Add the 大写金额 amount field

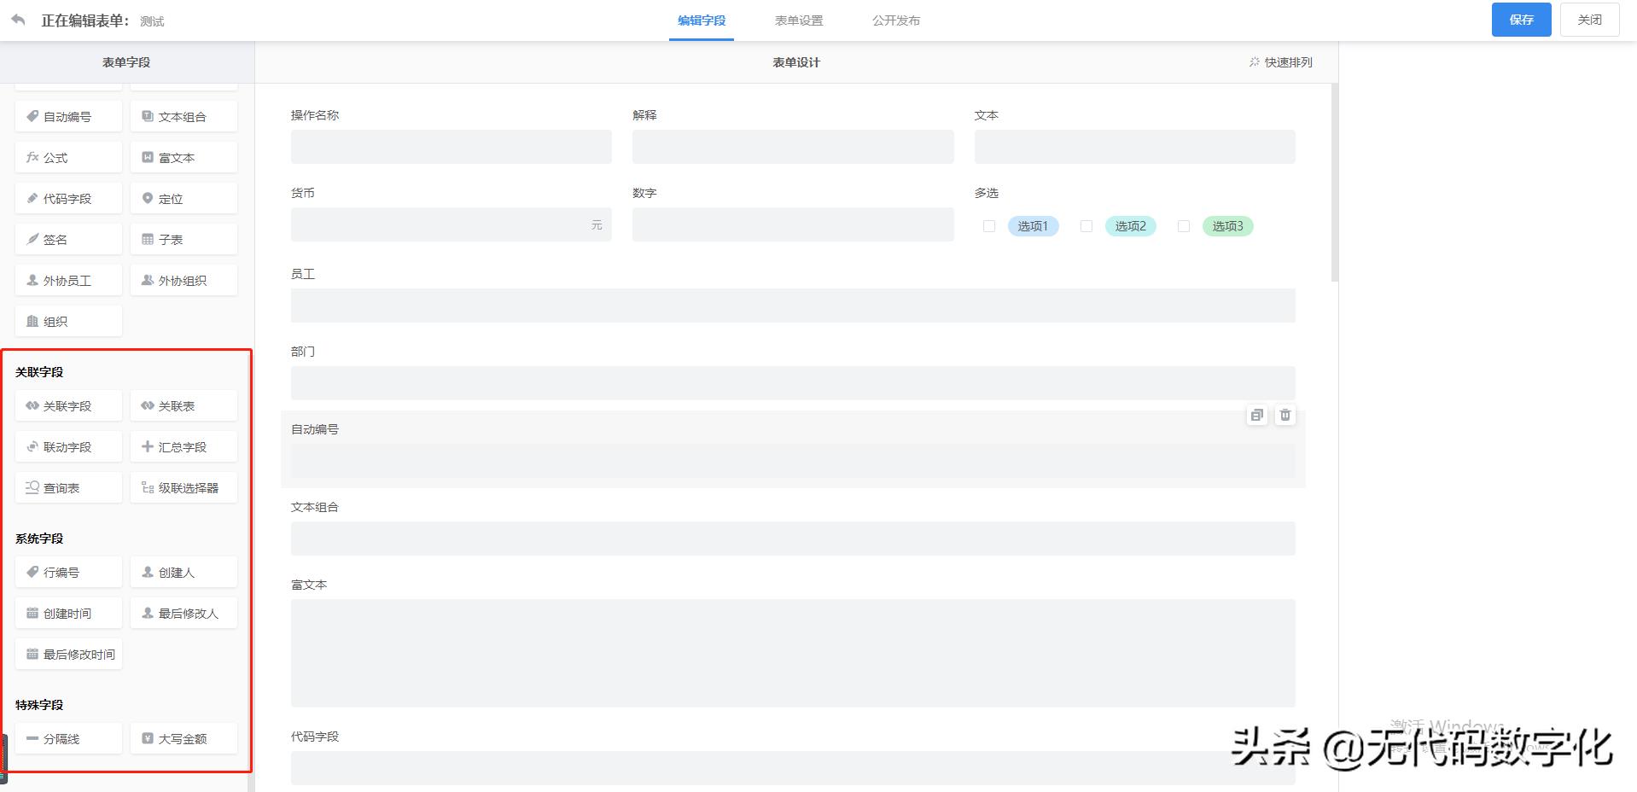(x=184, y=739)
